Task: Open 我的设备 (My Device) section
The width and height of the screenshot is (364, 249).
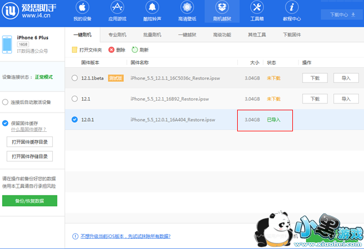Action: [x=82, y=11]
